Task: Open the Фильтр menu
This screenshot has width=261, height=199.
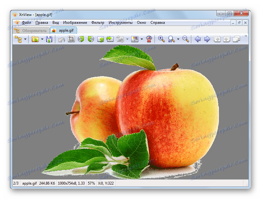Action: (98, 23)
